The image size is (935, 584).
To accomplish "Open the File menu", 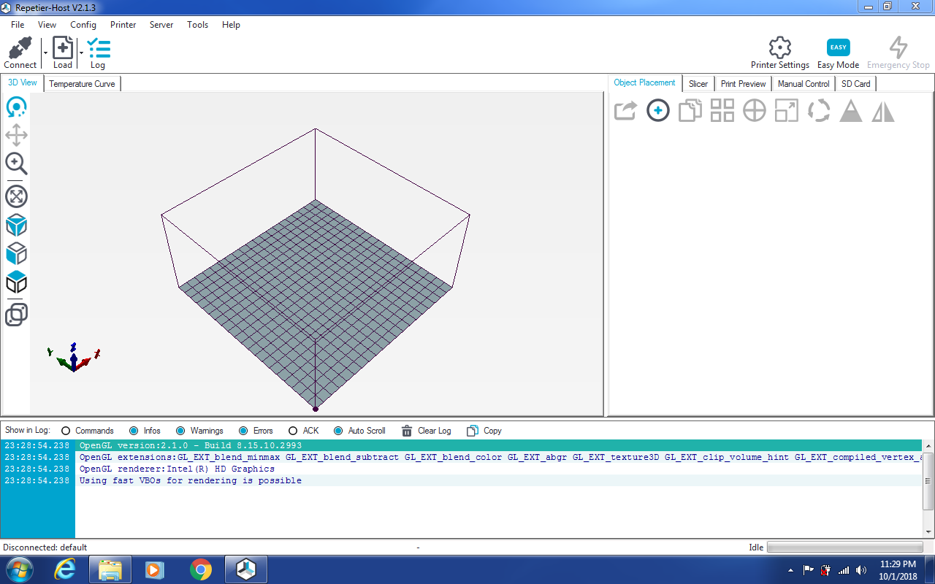I will [18, 25].
